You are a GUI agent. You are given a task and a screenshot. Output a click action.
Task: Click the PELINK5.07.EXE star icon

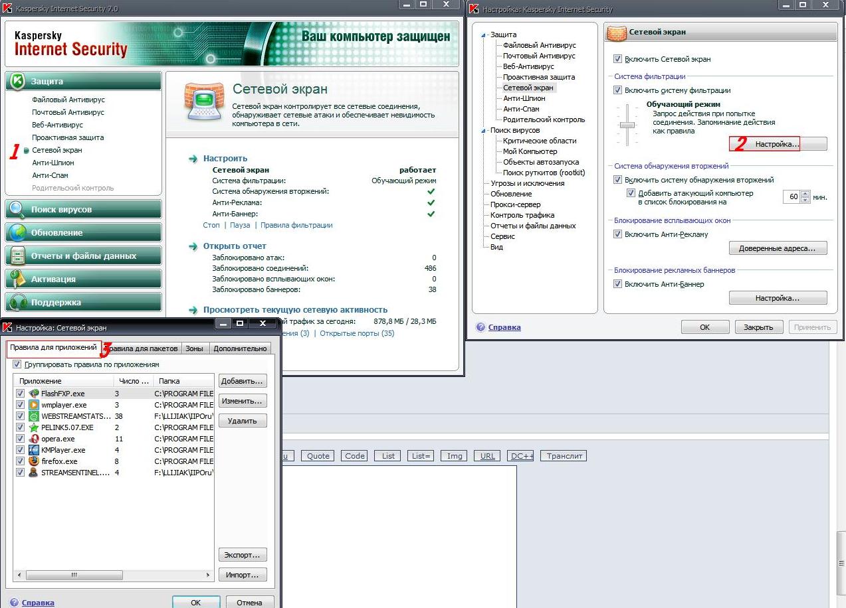[34, 427]
